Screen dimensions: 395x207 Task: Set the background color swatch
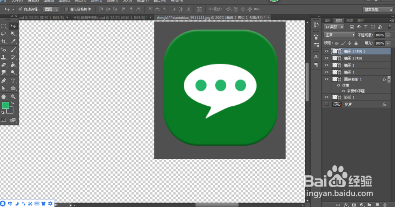click(11, 111)
